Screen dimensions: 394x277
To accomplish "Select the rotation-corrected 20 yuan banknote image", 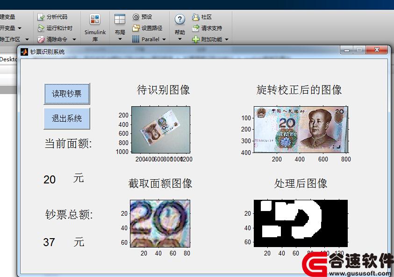I will (x=301, y=129).
